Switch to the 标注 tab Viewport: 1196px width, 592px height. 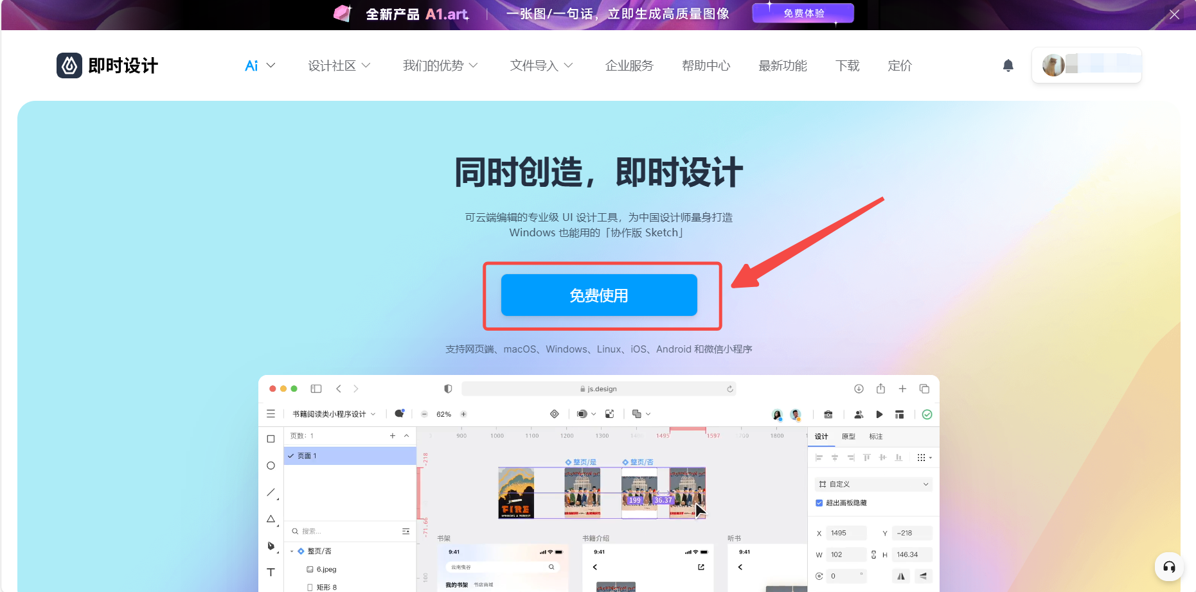(x=876, y=437)
